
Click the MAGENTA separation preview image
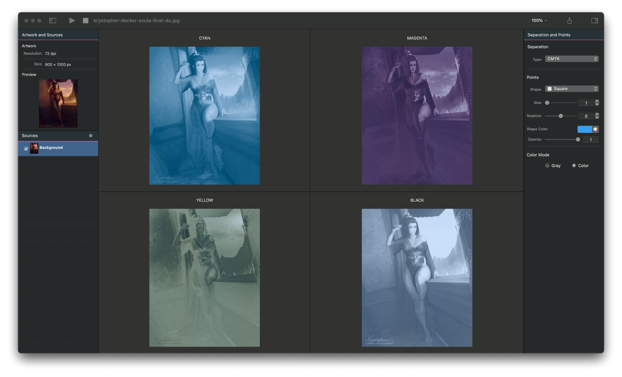(x=417, y=116)
